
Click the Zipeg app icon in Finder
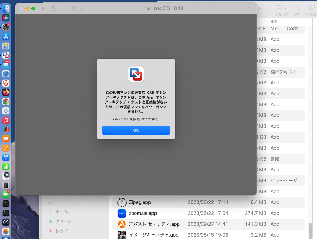click(122, 202)
